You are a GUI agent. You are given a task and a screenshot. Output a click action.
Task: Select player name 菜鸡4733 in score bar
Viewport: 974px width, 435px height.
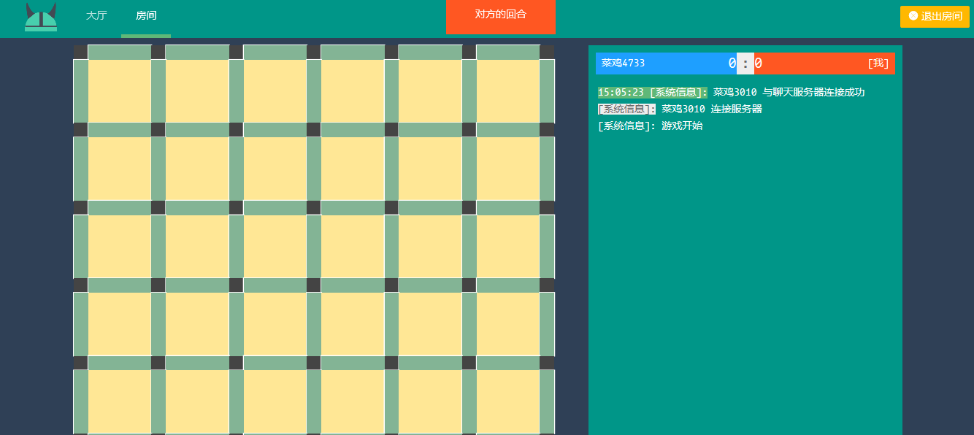(x=623, y=63)
